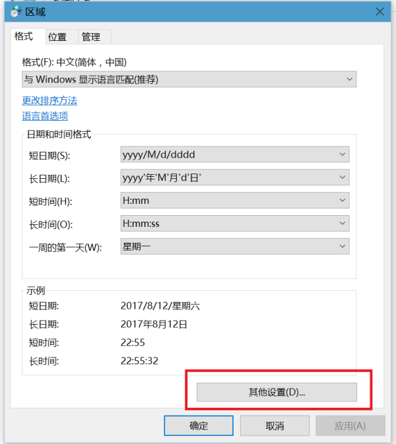The image size is (396, 444).
Task: Switch to the 格式 tab
Action: 27,37
